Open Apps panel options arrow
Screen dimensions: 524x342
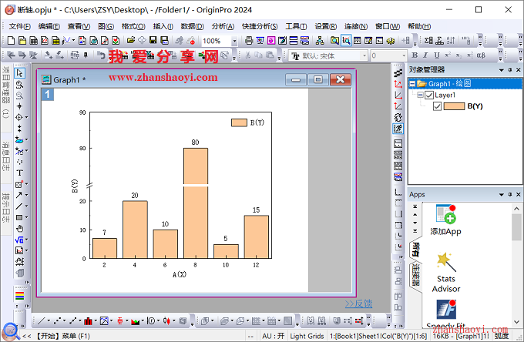(x=502, y=194)
